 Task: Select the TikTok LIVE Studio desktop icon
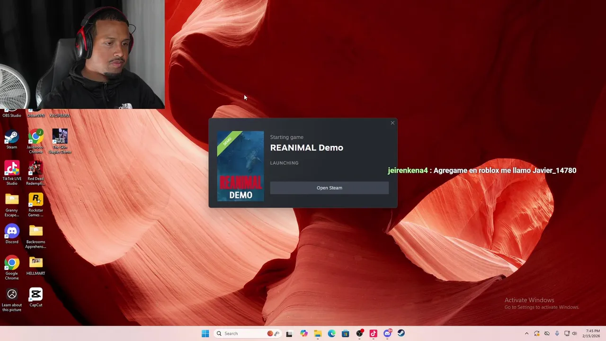[12, 173]
